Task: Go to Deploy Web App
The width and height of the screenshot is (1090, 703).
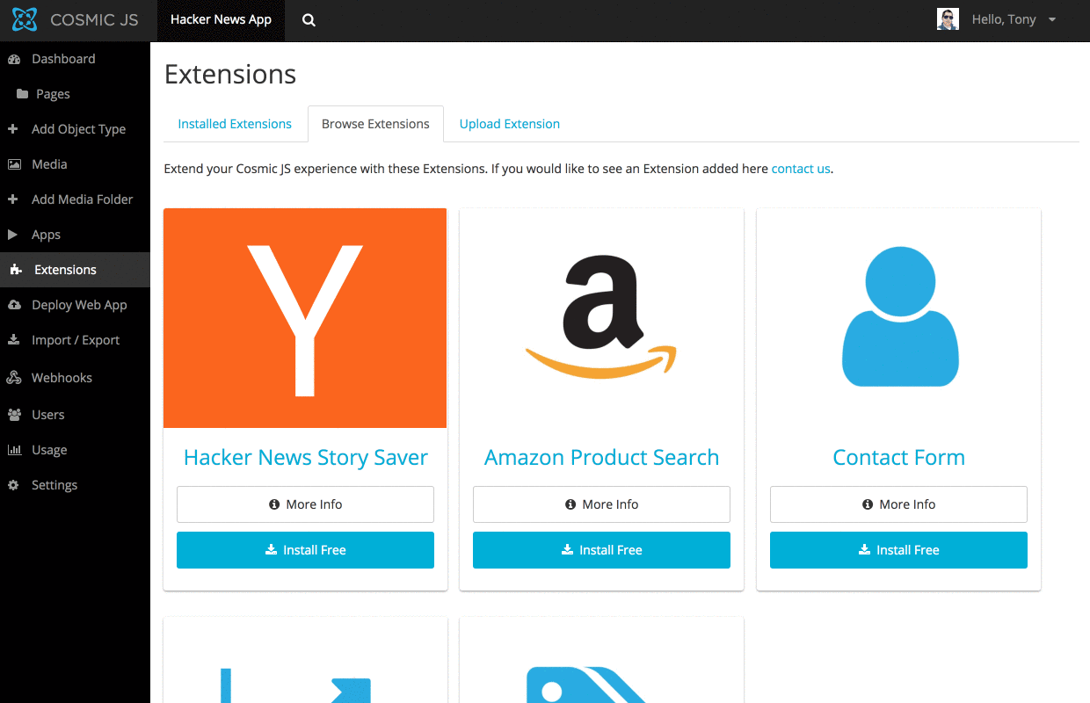Action: pos(79,305)
